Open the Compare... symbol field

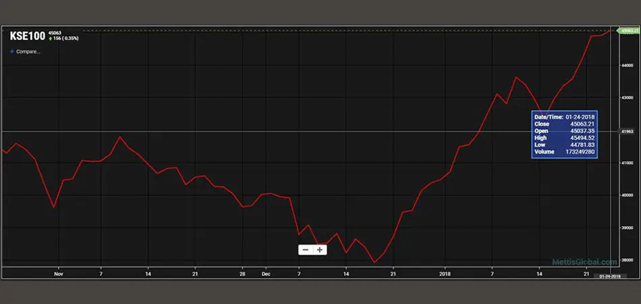click(28, 51)
